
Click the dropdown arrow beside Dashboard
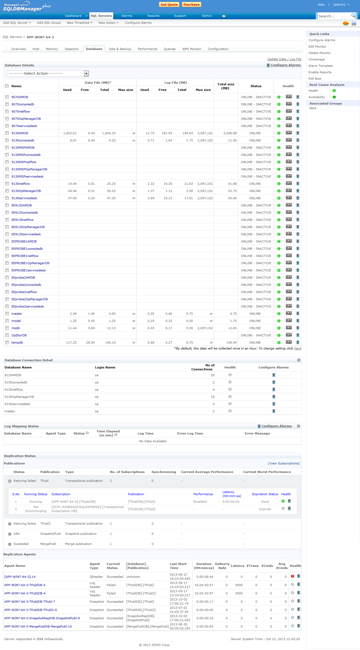tap(86, 16)
